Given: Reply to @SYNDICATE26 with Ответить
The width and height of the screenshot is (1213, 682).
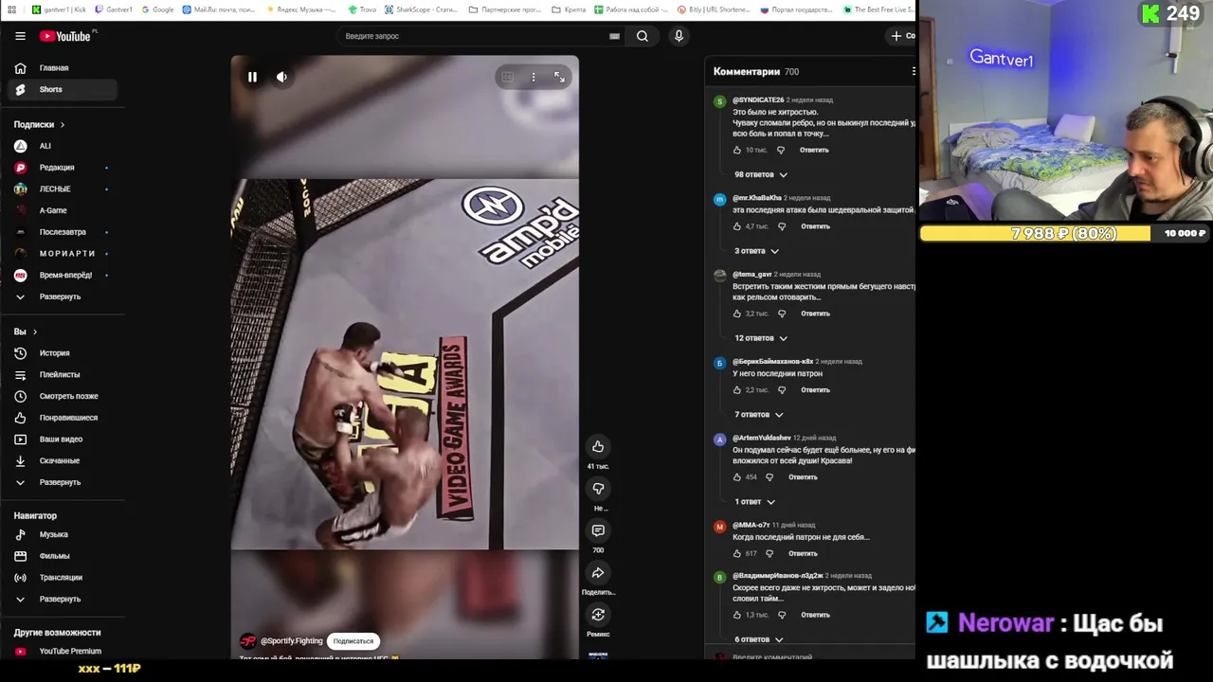Looking at the screenshot, I should click(x=814, y=150).
